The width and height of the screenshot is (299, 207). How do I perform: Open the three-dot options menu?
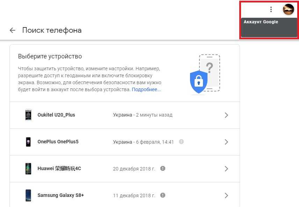[x=271, y=9]
